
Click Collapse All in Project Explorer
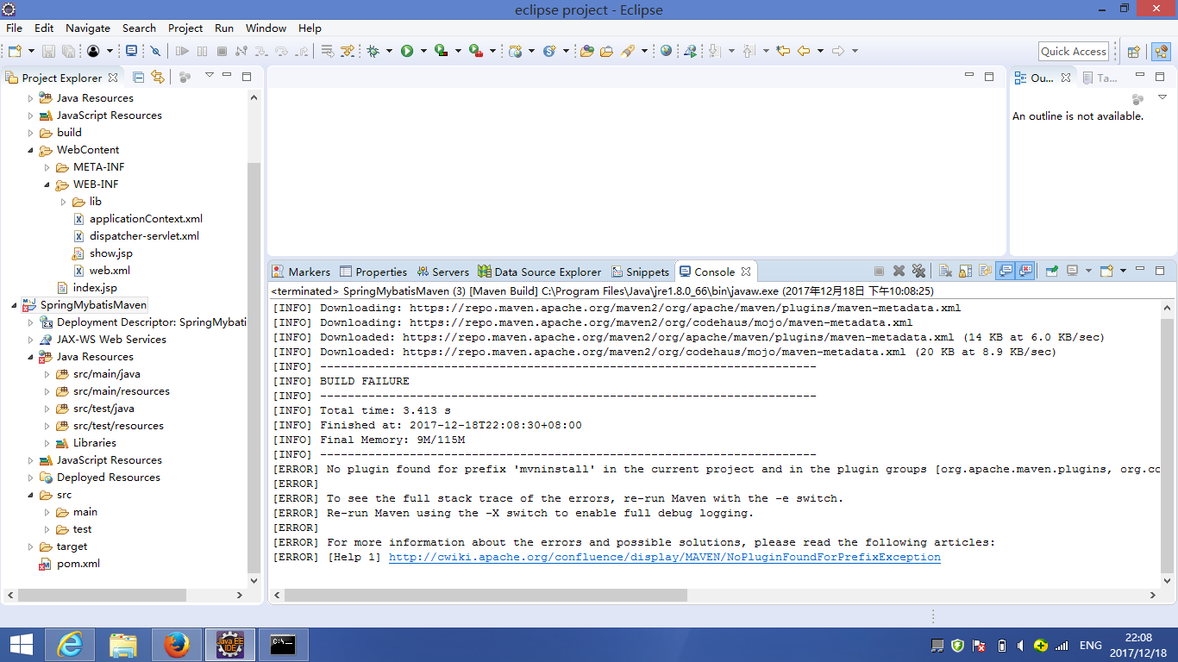[138, 77]
